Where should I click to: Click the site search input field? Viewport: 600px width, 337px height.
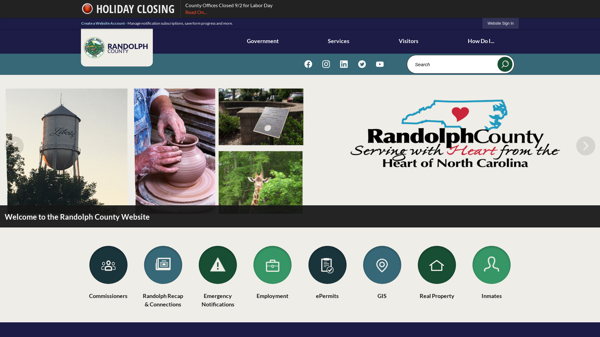pyautogui.click(x=453, y=64)
